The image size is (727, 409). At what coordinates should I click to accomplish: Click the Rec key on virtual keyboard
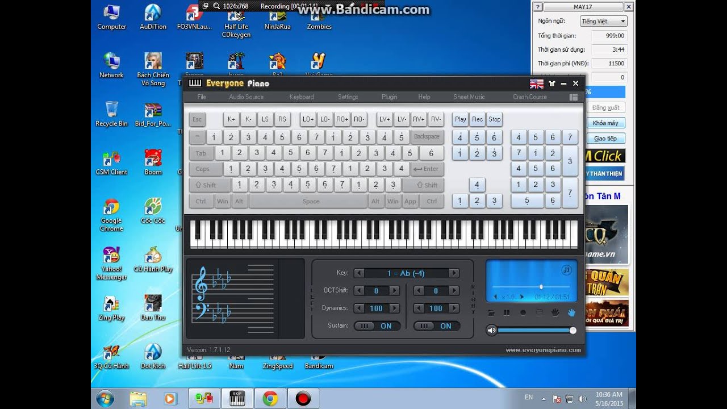pyautogui.click(x=478, y=119)
